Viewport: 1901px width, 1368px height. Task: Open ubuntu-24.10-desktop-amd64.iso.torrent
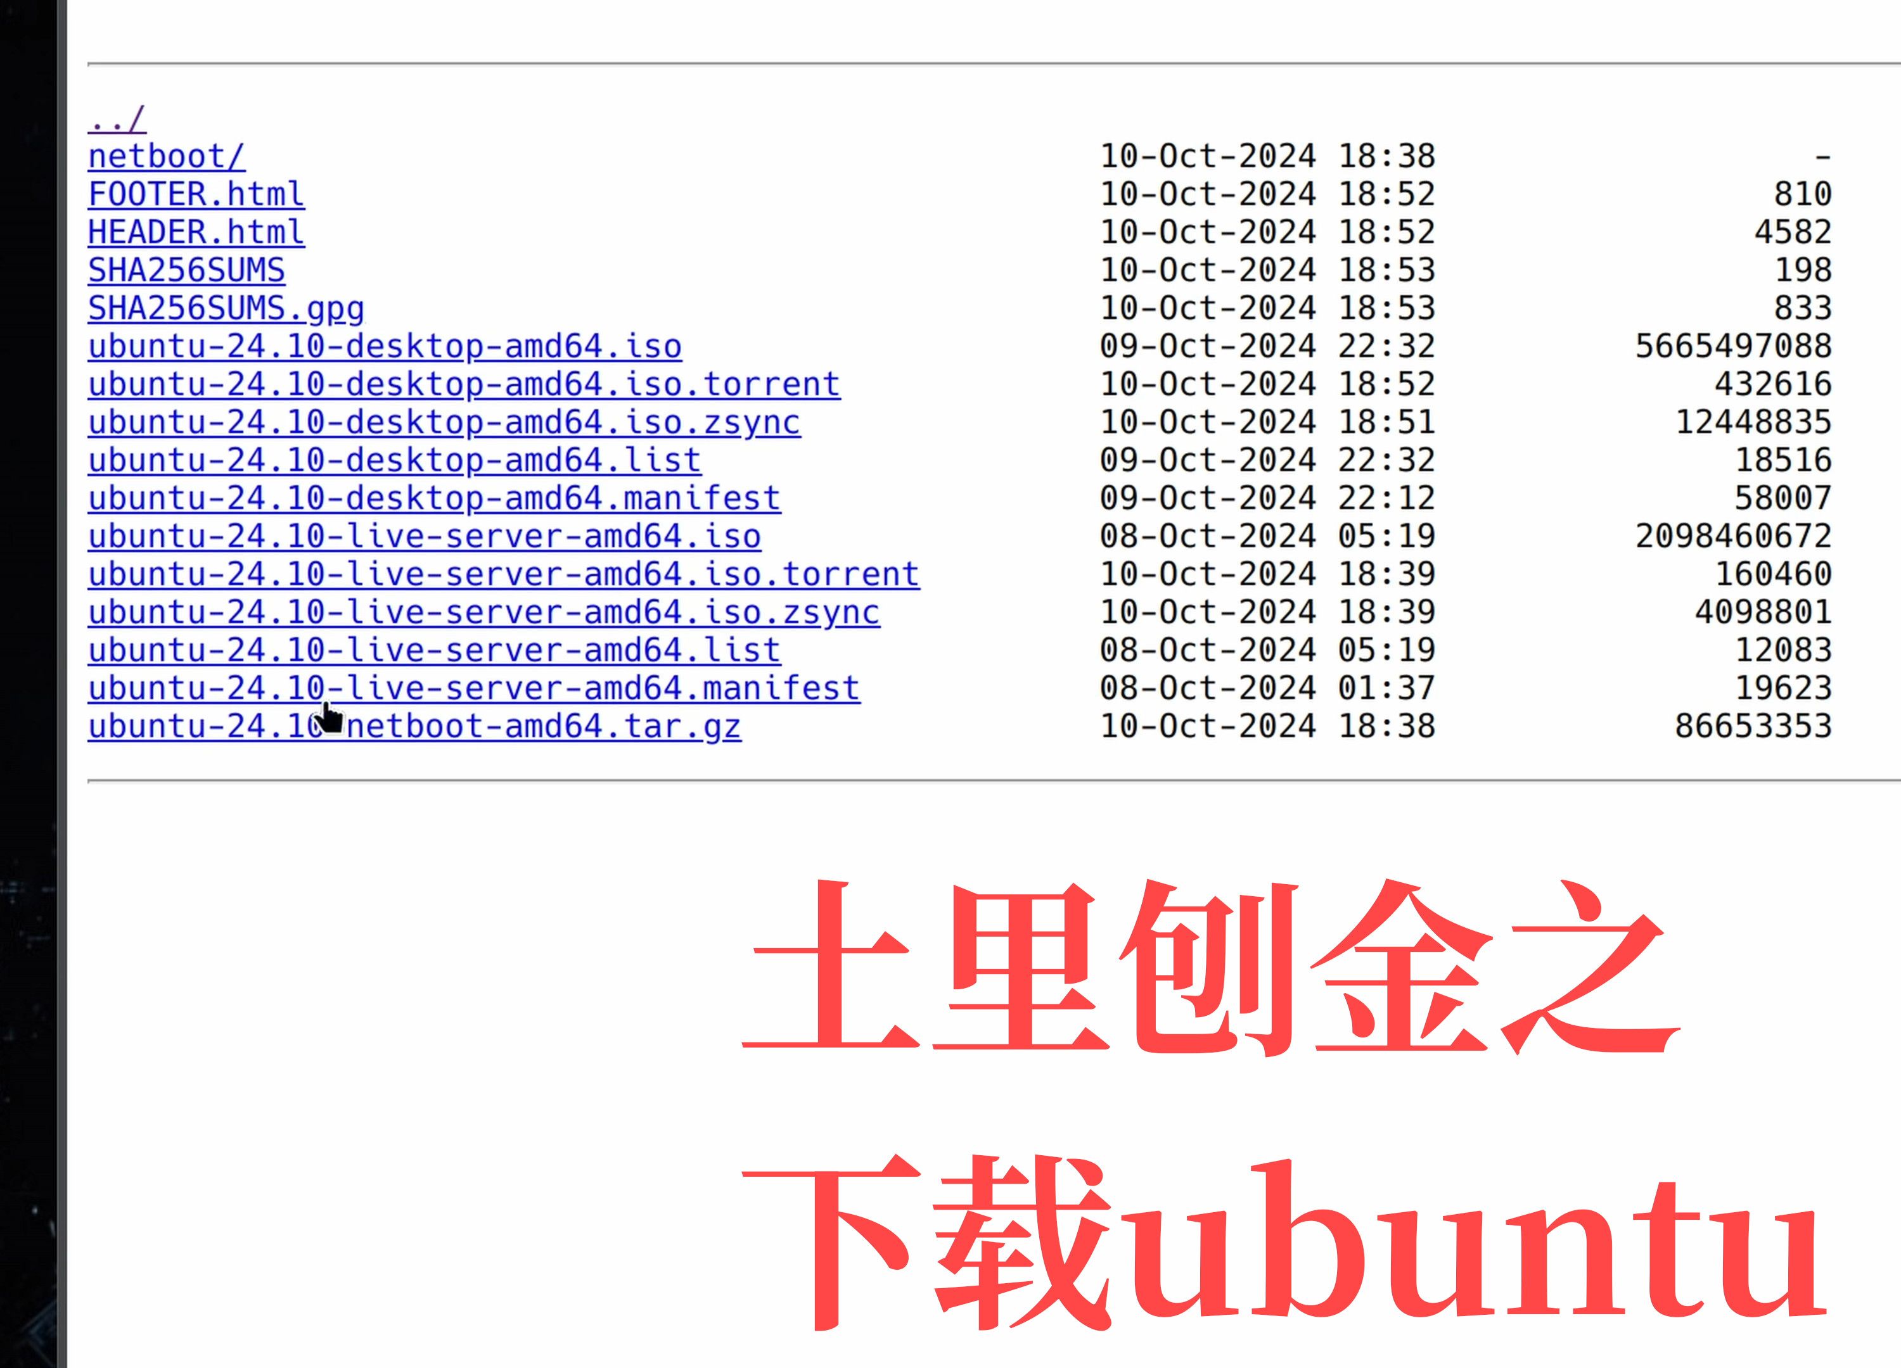463,385
